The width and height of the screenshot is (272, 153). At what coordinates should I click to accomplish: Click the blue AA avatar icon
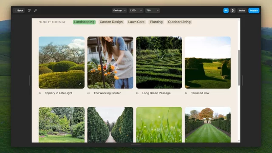[226, 10]
